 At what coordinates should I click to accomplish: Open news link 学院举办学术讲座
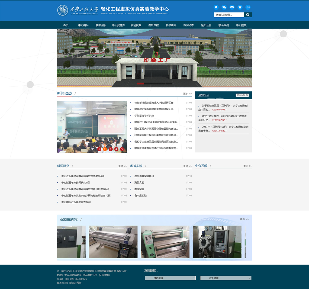click(144, 116)
